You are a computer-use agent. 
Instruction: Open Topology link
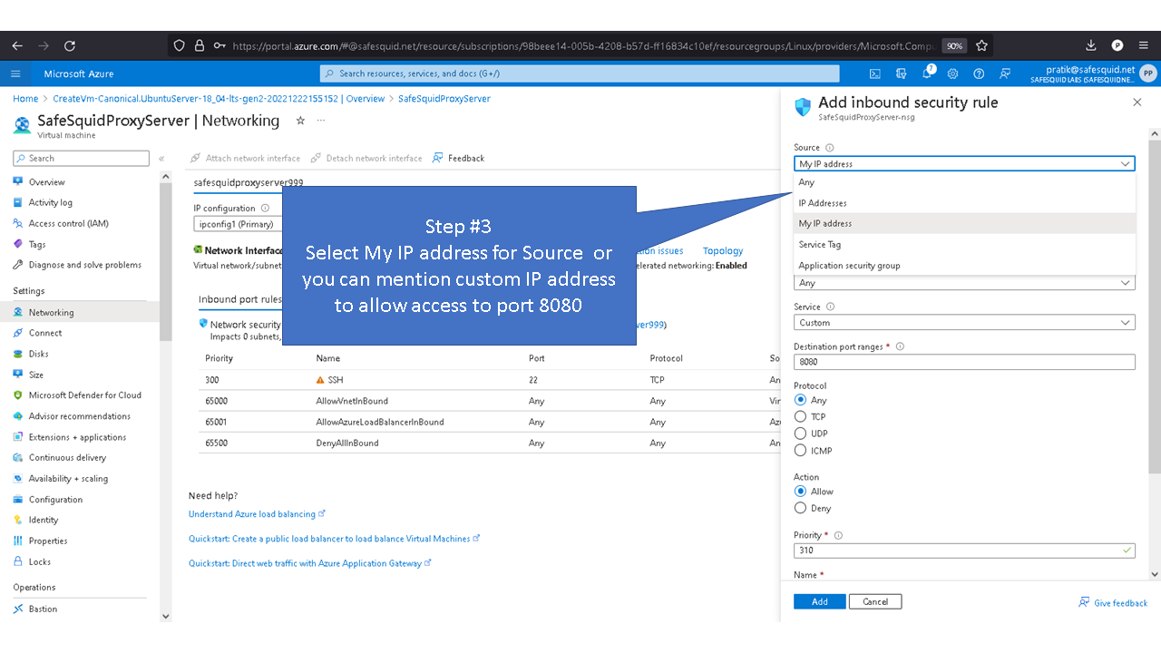(x=723, y=251)
